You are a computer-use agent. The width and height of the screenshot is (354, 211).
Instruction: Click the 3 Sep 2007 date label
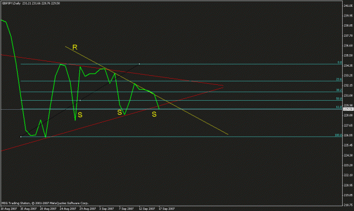106,209
